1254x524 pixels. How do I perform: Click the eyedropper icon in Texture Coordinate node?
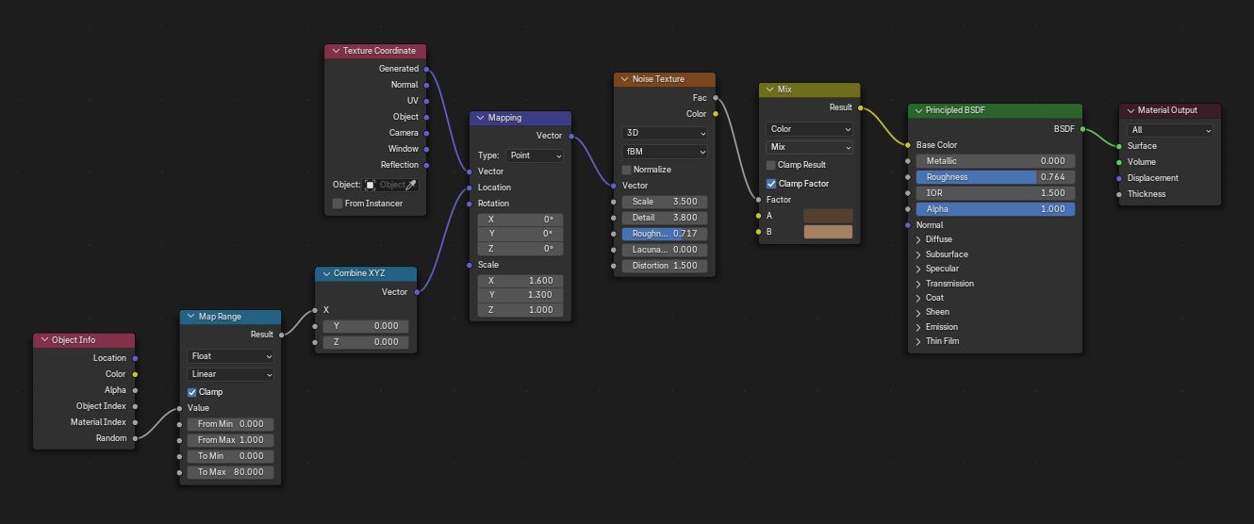(x=410, y=186)
